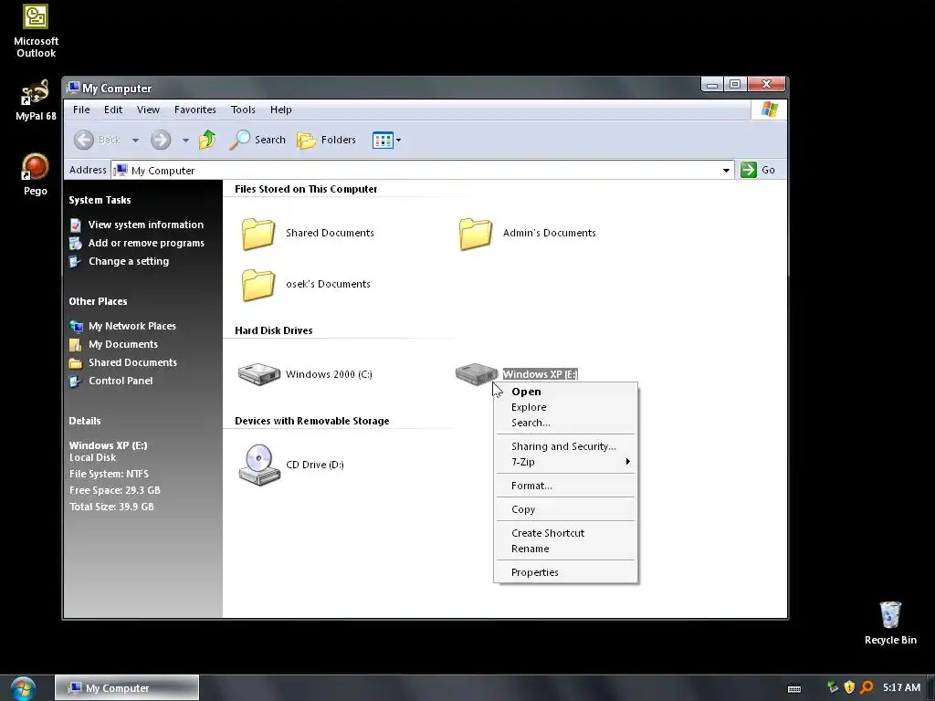This screenshot has height=701, width=935.
Task: Click the 5:17 AM clock
Action: [x=901, y=688]
